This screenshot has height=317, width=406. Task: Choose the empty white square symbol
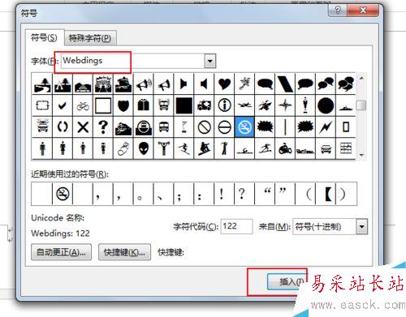click(x=103, y=105)
